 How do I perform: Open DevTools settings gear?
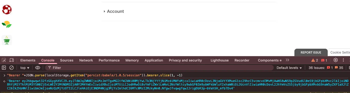(336, 60)
